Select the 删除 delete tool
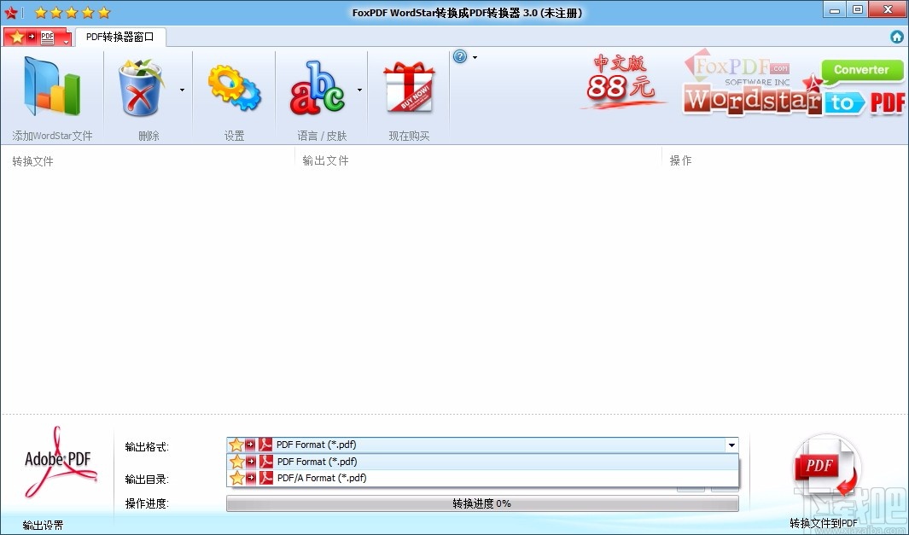This screenshot has height=535, width=909. 142,85
